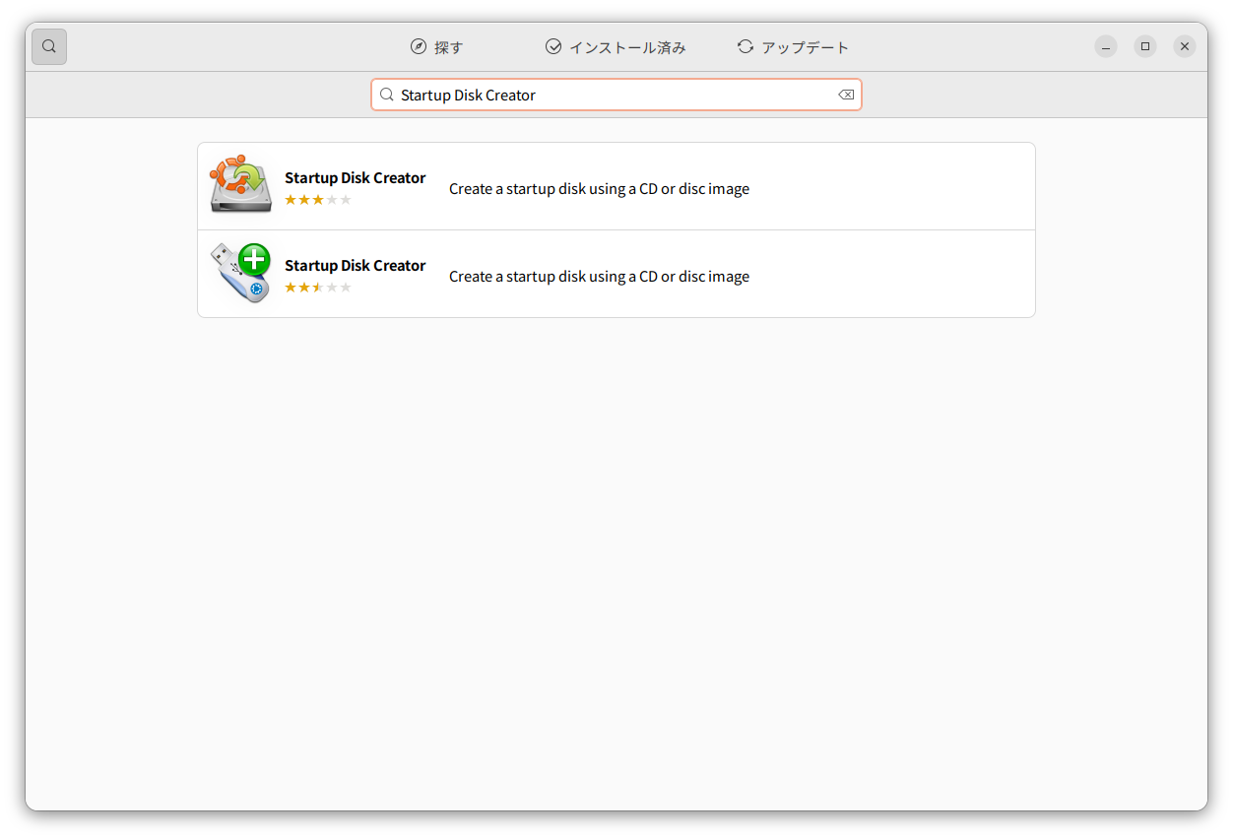Click the refresh icon beside アップデート
1233x839 pixels.
pos(745,45)
